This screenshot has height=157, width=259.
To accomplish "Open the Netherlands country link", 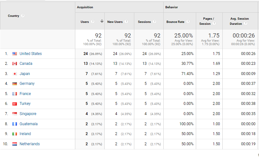I will [30, 144].
